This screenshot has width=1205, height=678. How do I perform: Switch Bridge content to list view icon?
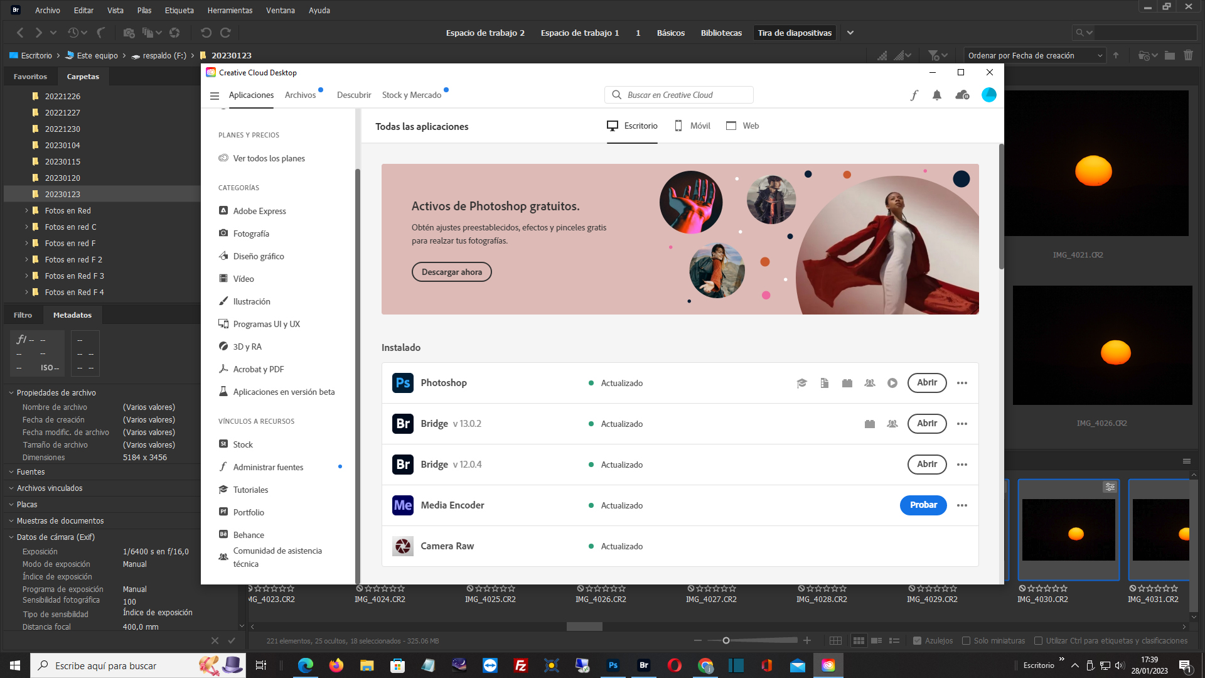tap(894, 640)
